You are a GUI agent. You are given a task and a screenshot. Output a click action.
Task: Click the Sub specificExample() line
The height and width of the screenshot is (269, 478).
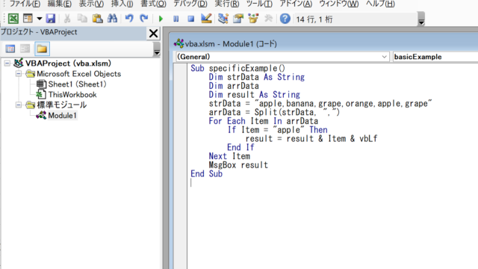tap(238, 68)
